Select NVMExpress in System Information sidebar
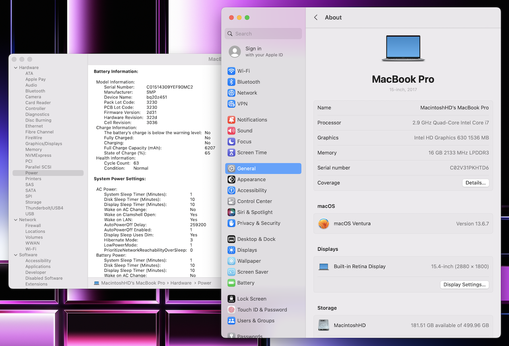Image resolution: width=509 pixels, height=346 pixels. [39, 156]
